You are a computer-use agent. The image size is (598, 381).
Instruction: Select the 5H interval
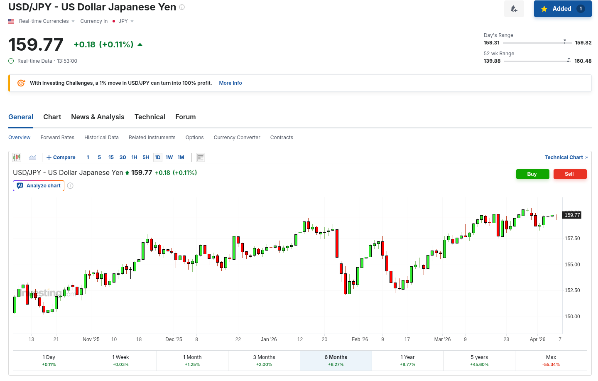pyautogui.click(x=146, y=157)
